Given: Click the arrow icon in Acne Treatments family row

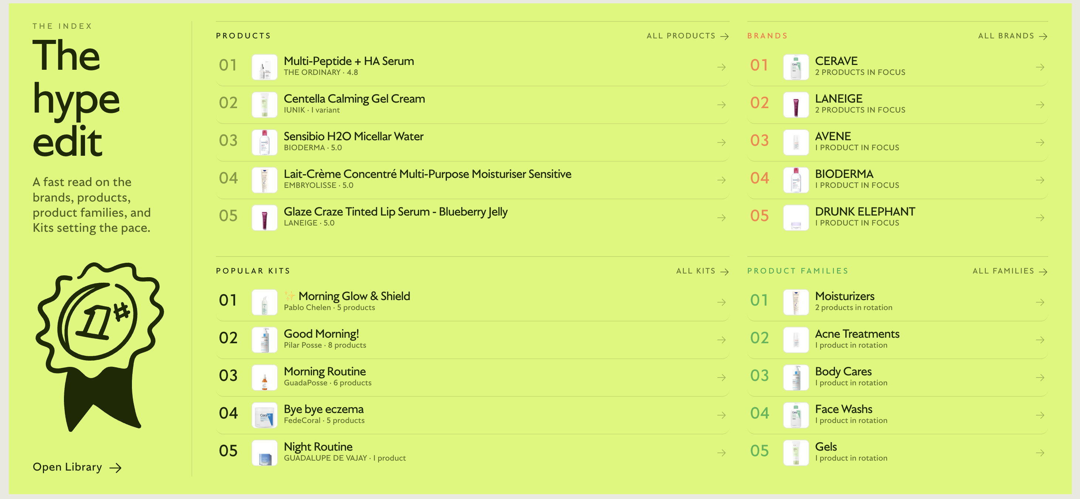Looking at the screenshot, I should 1040,340.
